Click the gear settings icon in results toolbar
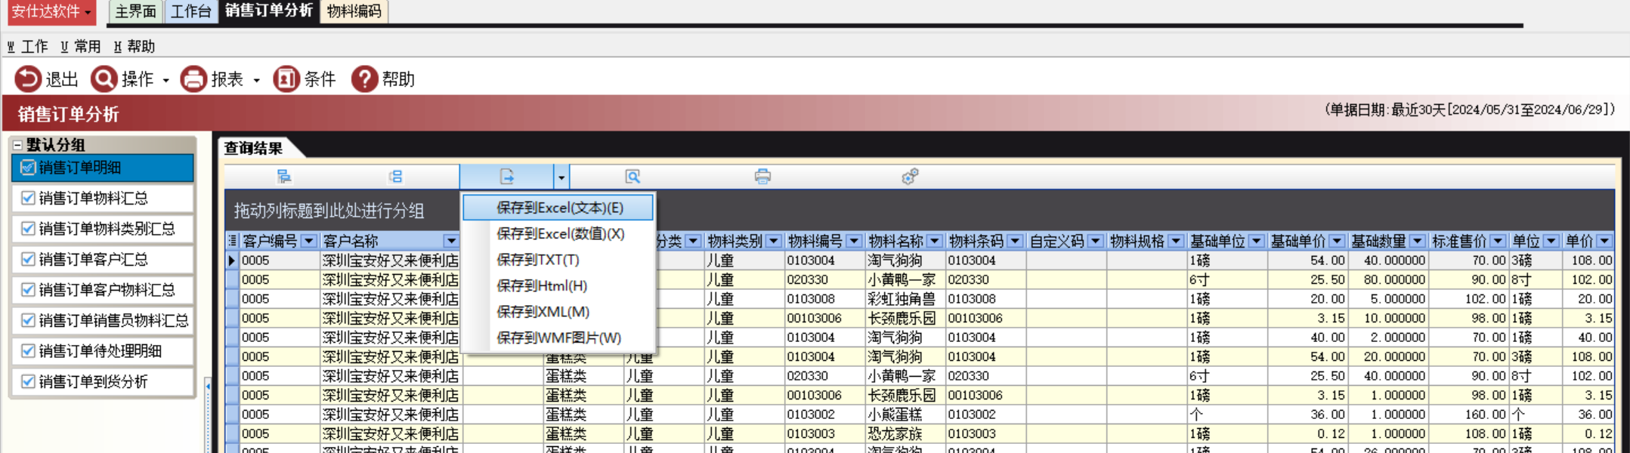Image resolution: width=1630 pixels, height=453 pixels. click(910, 177)
